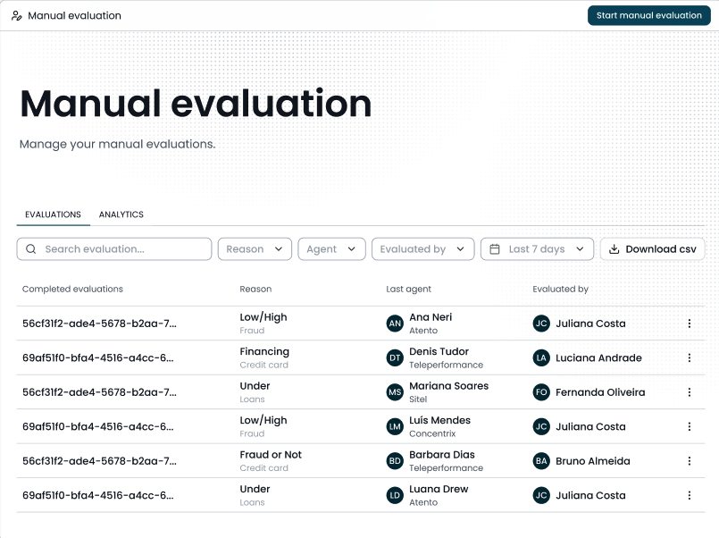This screenshot has height=538, width=719.
Task: Click the Start manual evaluation button
Action: [648, 15]
